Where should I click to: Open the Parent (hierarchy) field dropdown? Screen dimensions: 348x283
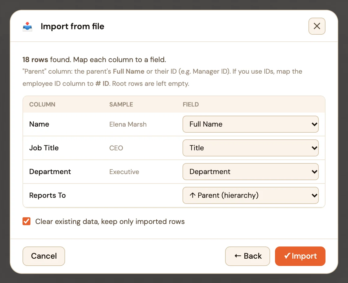(250, 195)
